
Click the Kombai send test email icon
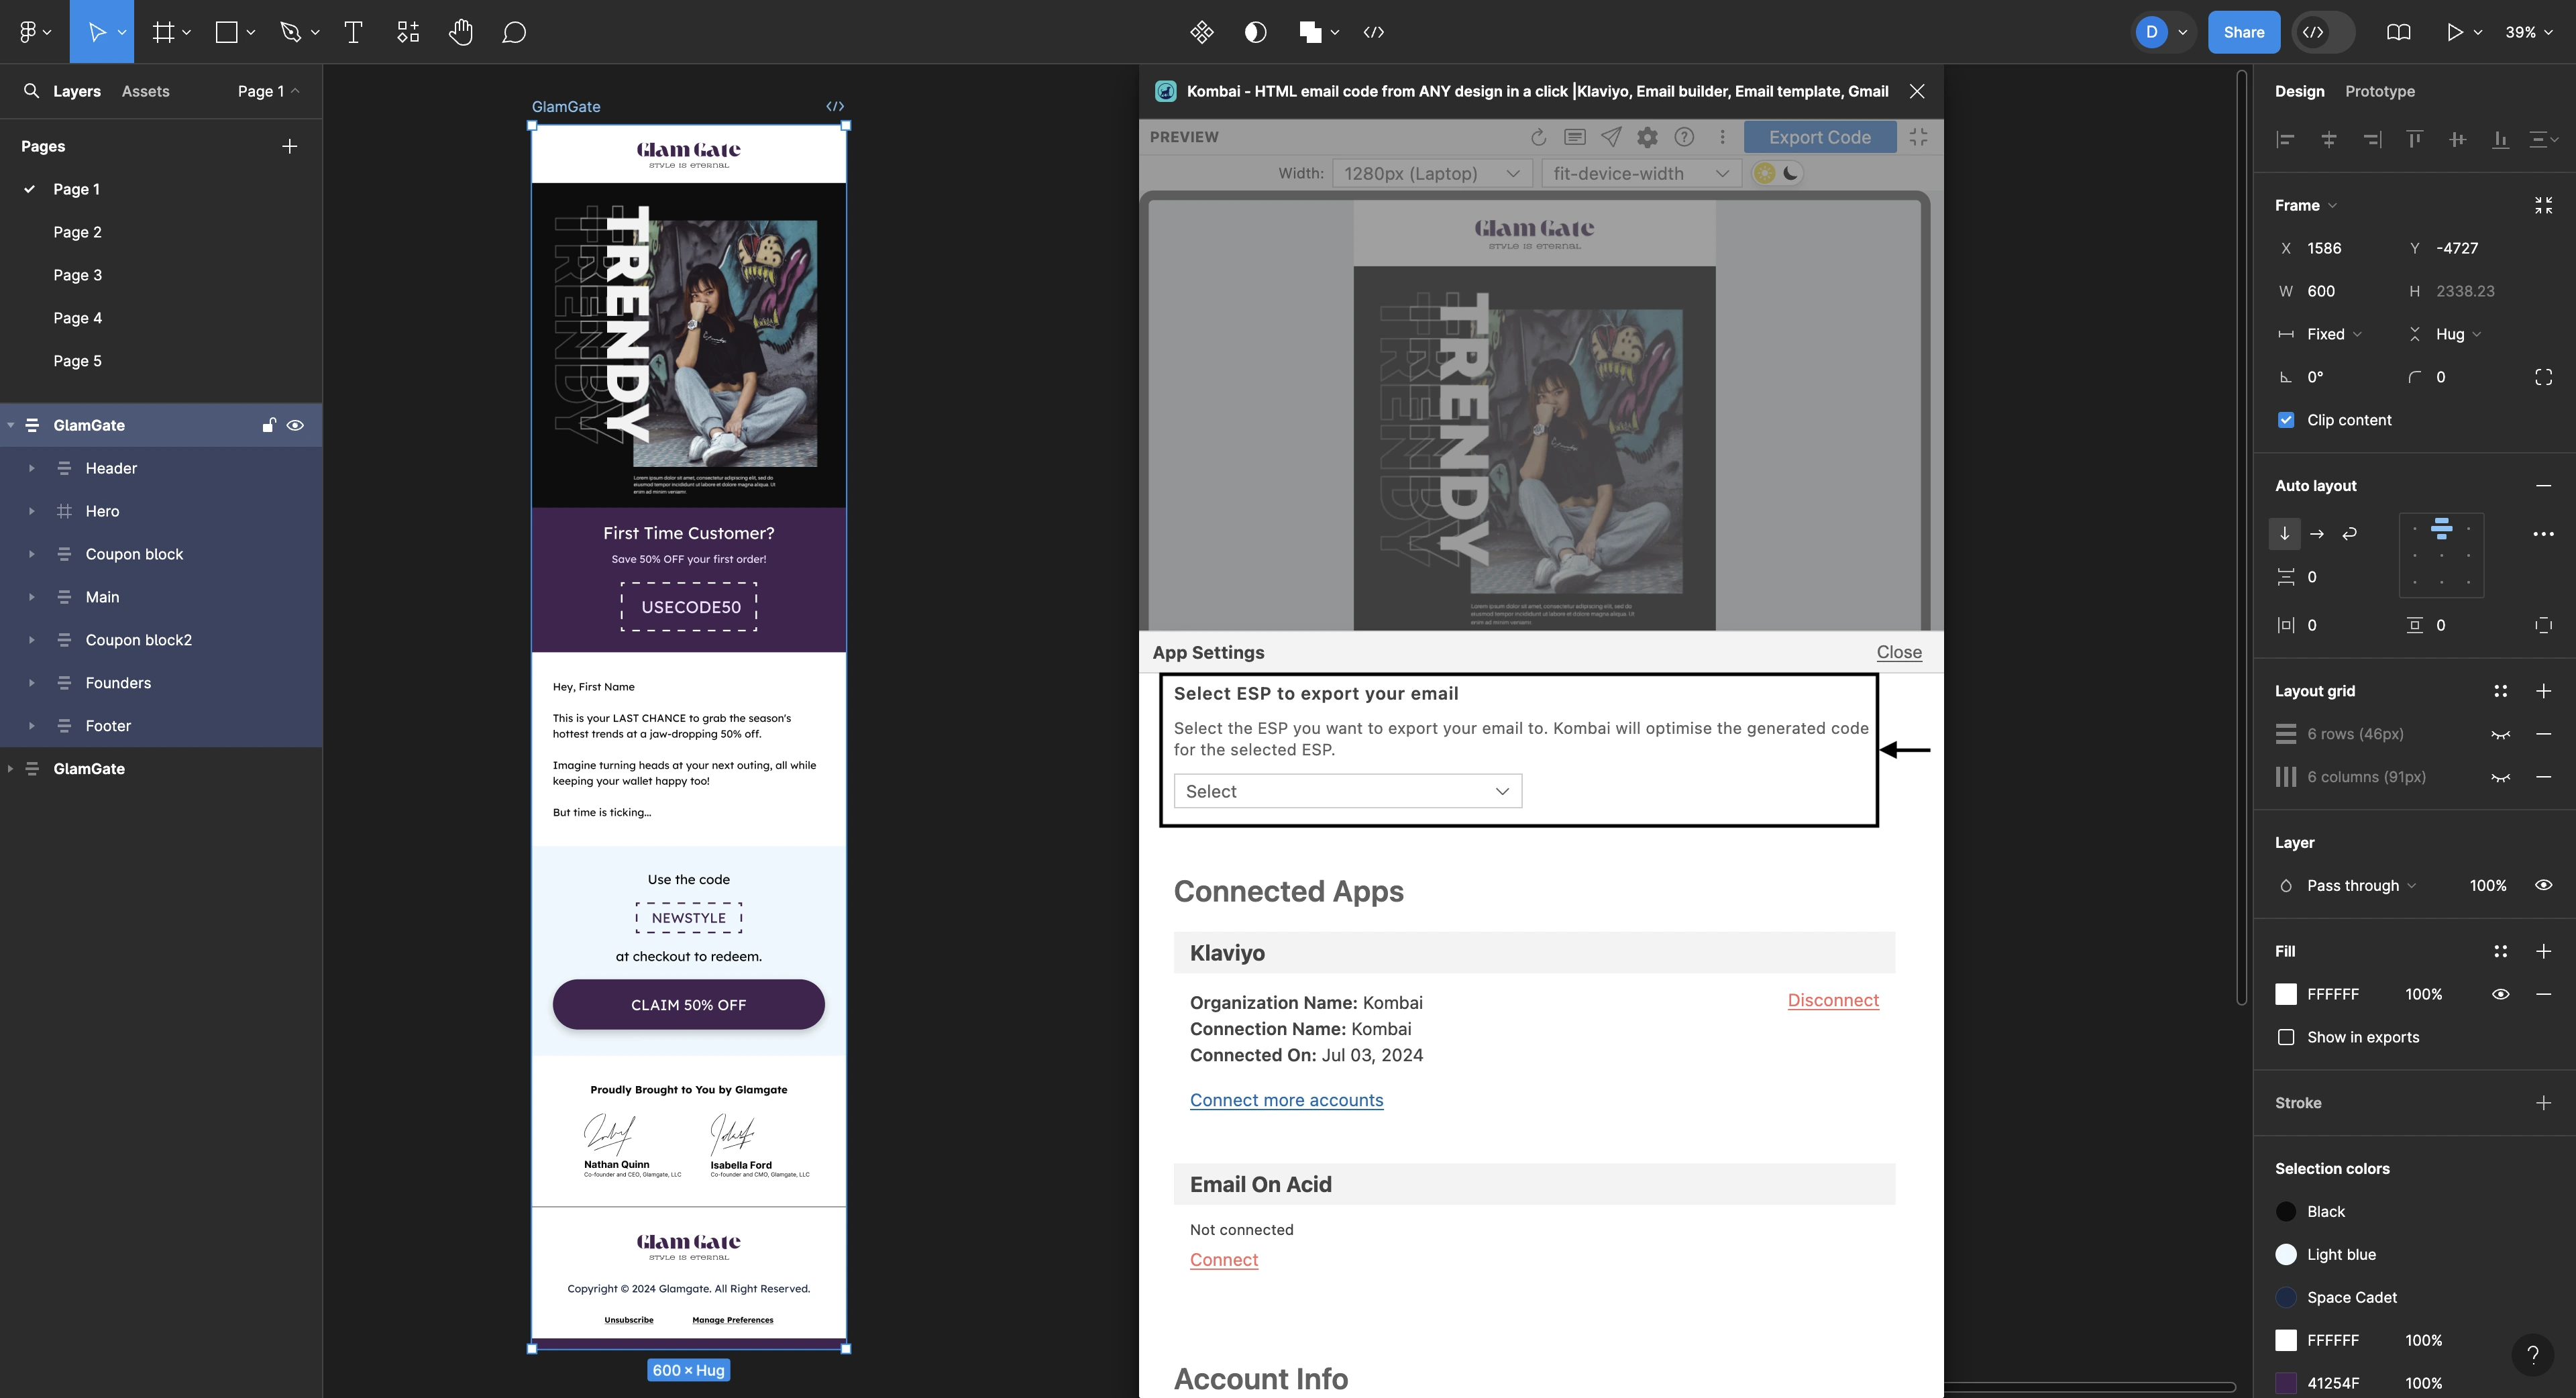(x=1611, y=137)
